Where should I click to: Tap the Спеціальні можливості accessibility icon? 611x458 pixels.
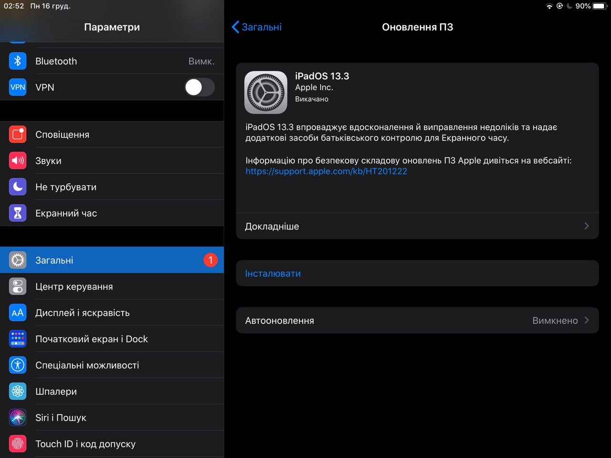click(18, 365)
